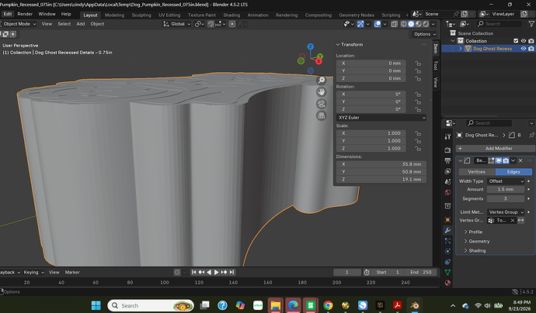Image resolution: width=536 pixels, height=313 pixels.
Task: Open the Tool properties tab icon
Action: (x=447, y=136)
